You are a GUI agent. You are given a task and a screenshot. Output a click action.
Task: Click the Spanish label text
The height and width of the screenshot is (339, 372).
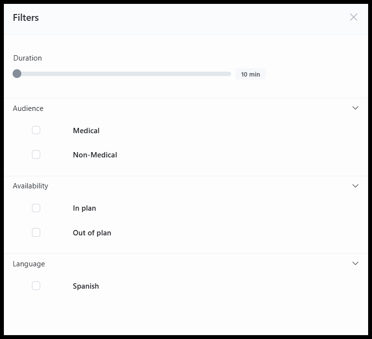tap(86, 286)
